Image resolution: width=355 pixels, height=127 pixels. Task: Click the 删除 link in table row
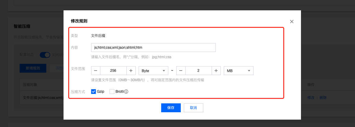pyautogui.click(x=323, y=97)
